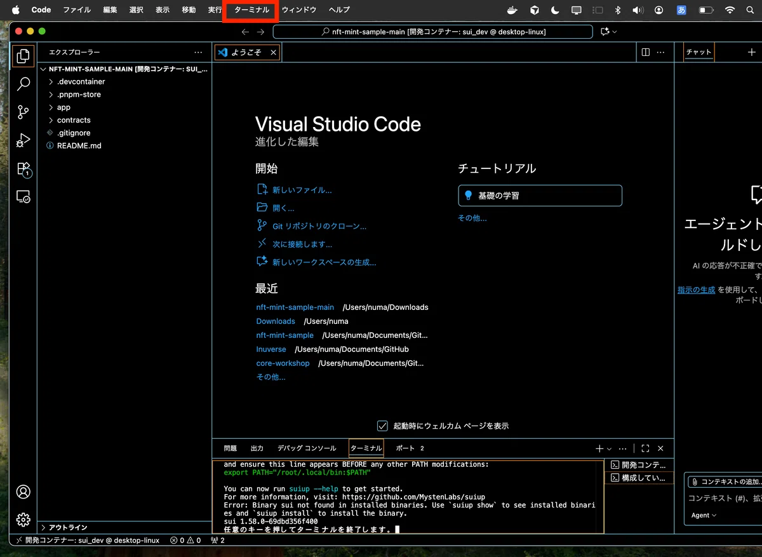Click 新しいワークスペースの生成... link
762x557 pixels.
click(x=324, y=262)
